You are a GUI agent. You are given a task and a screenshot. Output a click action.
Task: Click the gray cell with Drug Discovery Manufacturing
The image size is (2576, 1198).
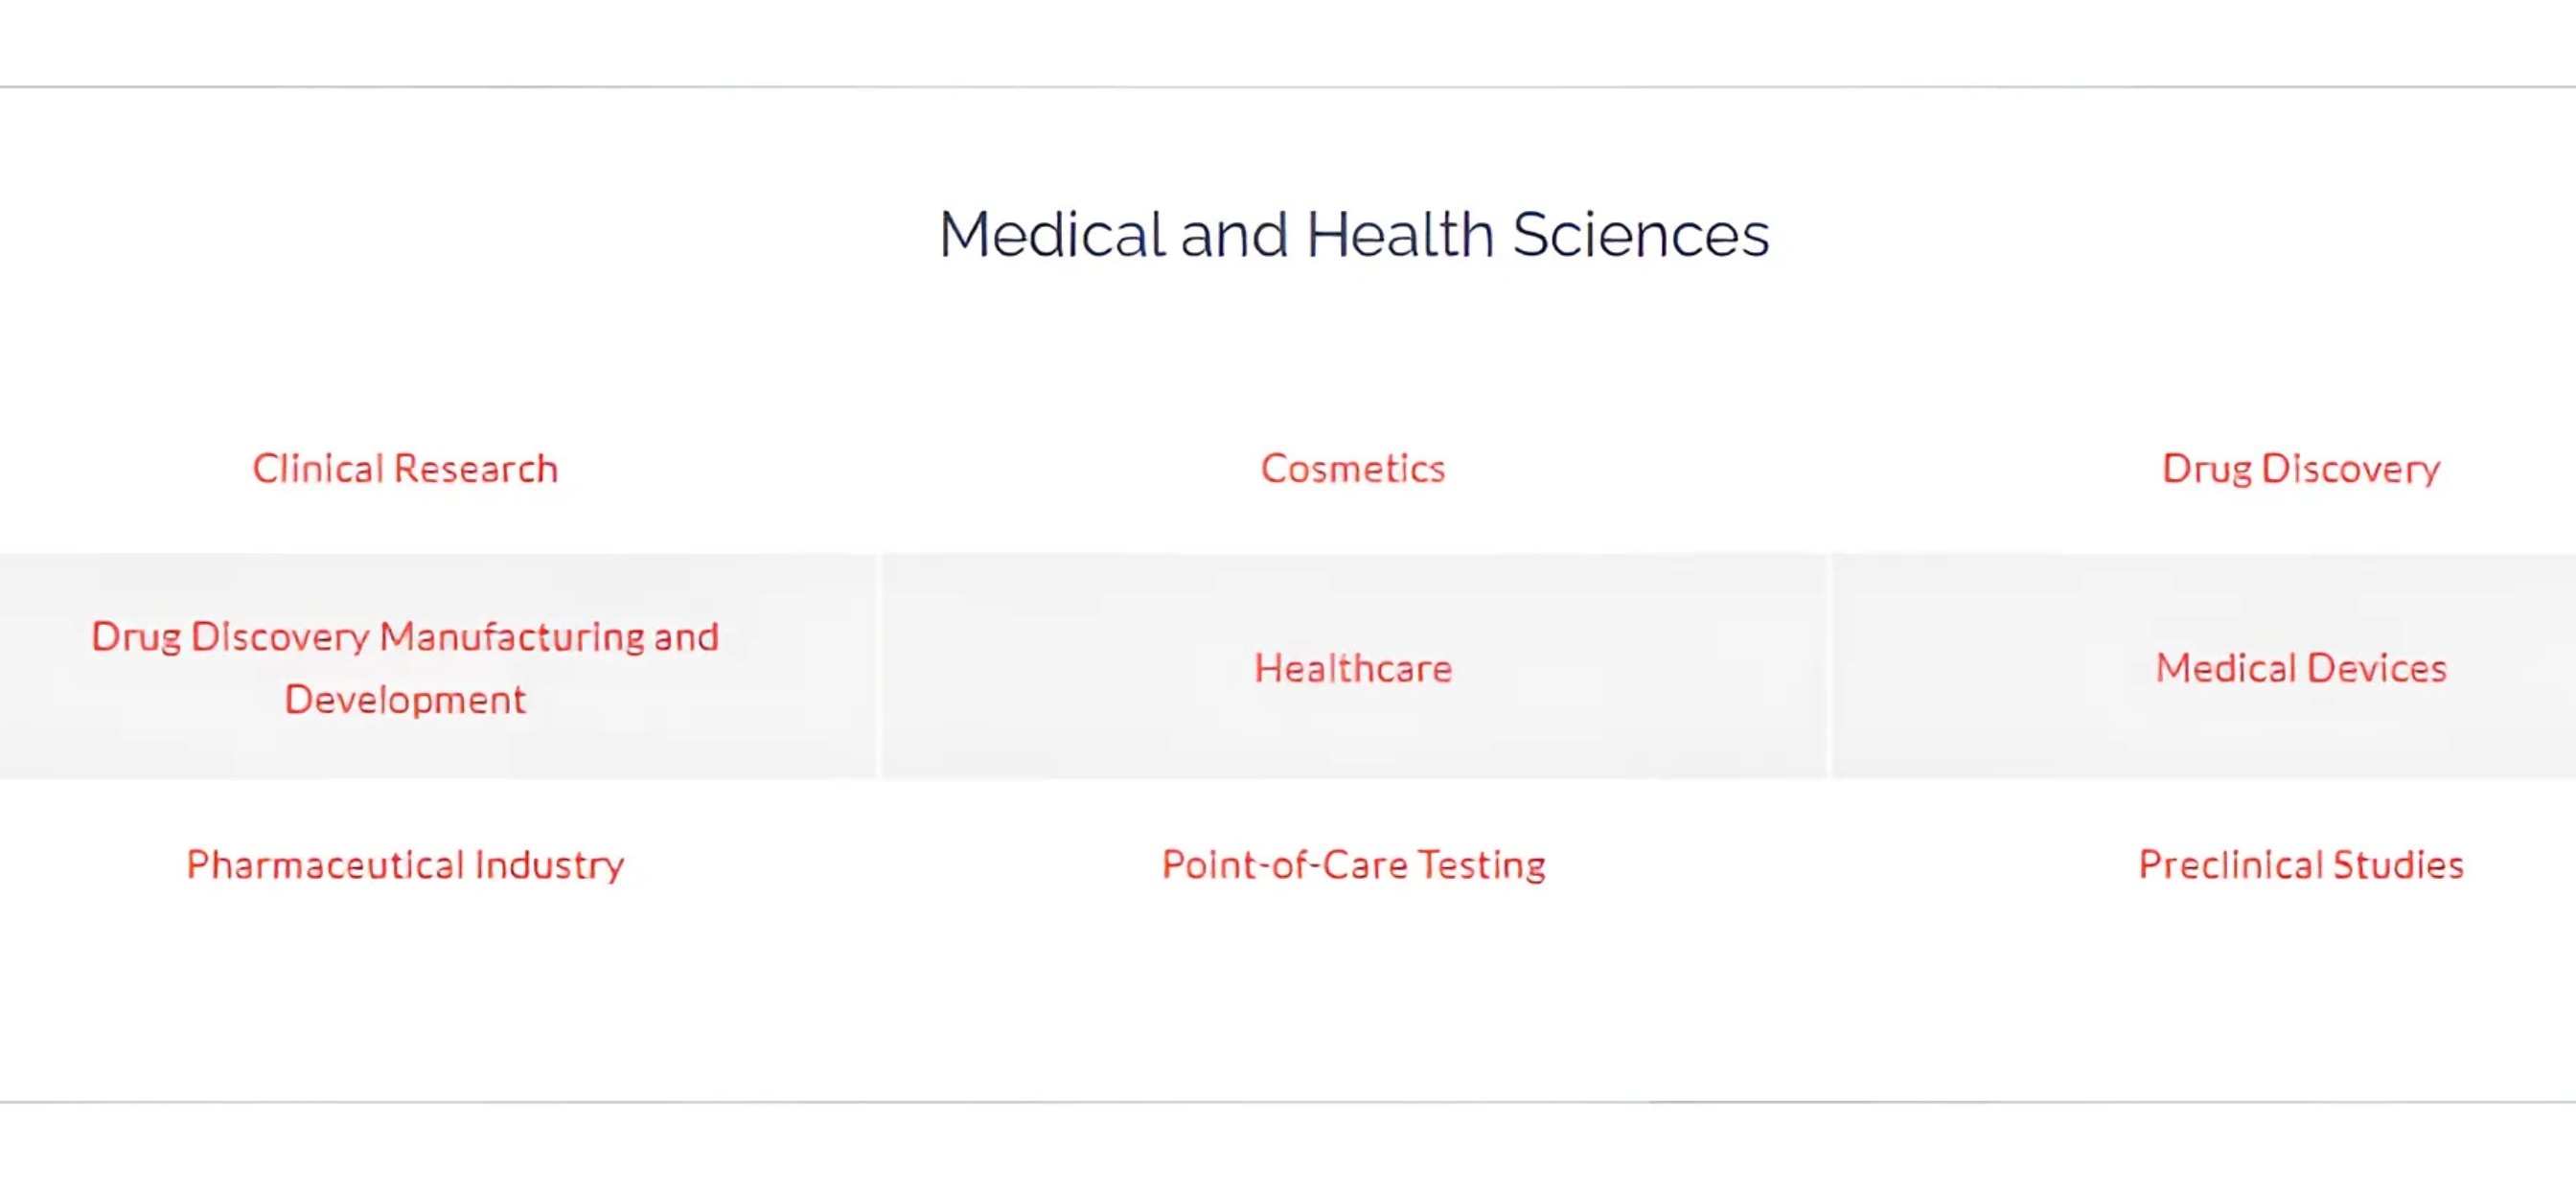pyautogui.click(x=438, y=666)
